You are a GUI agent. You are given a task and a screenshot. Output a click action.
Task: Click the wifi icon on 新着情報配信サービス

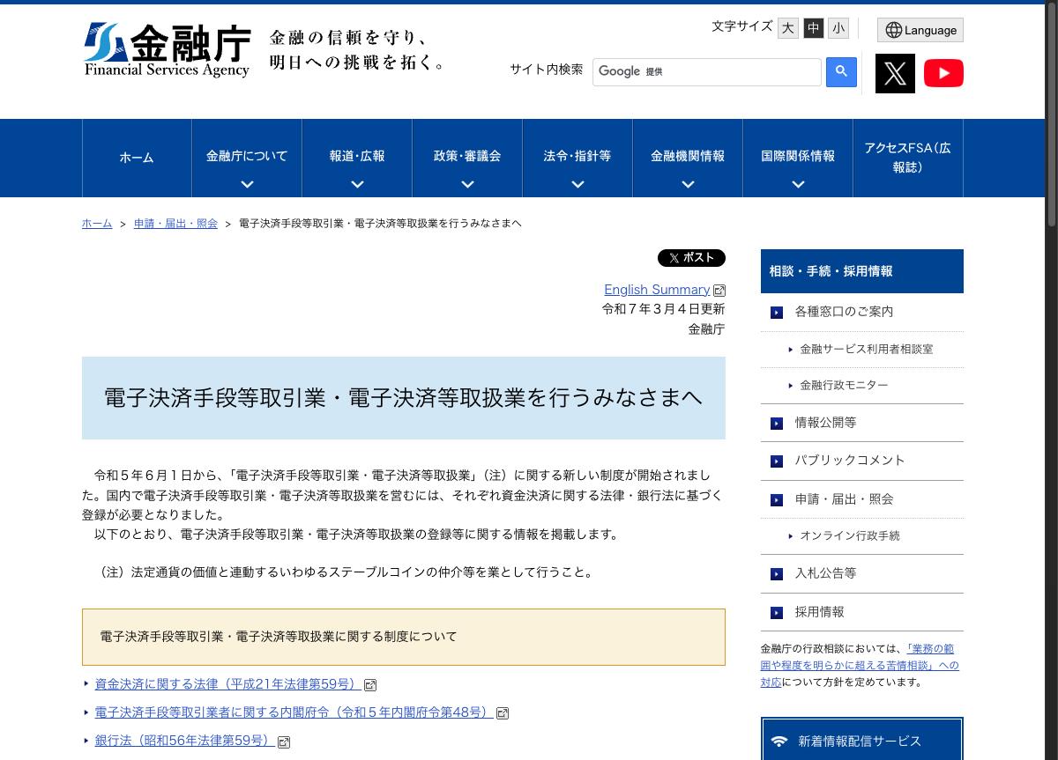click(x=779, y=742)
